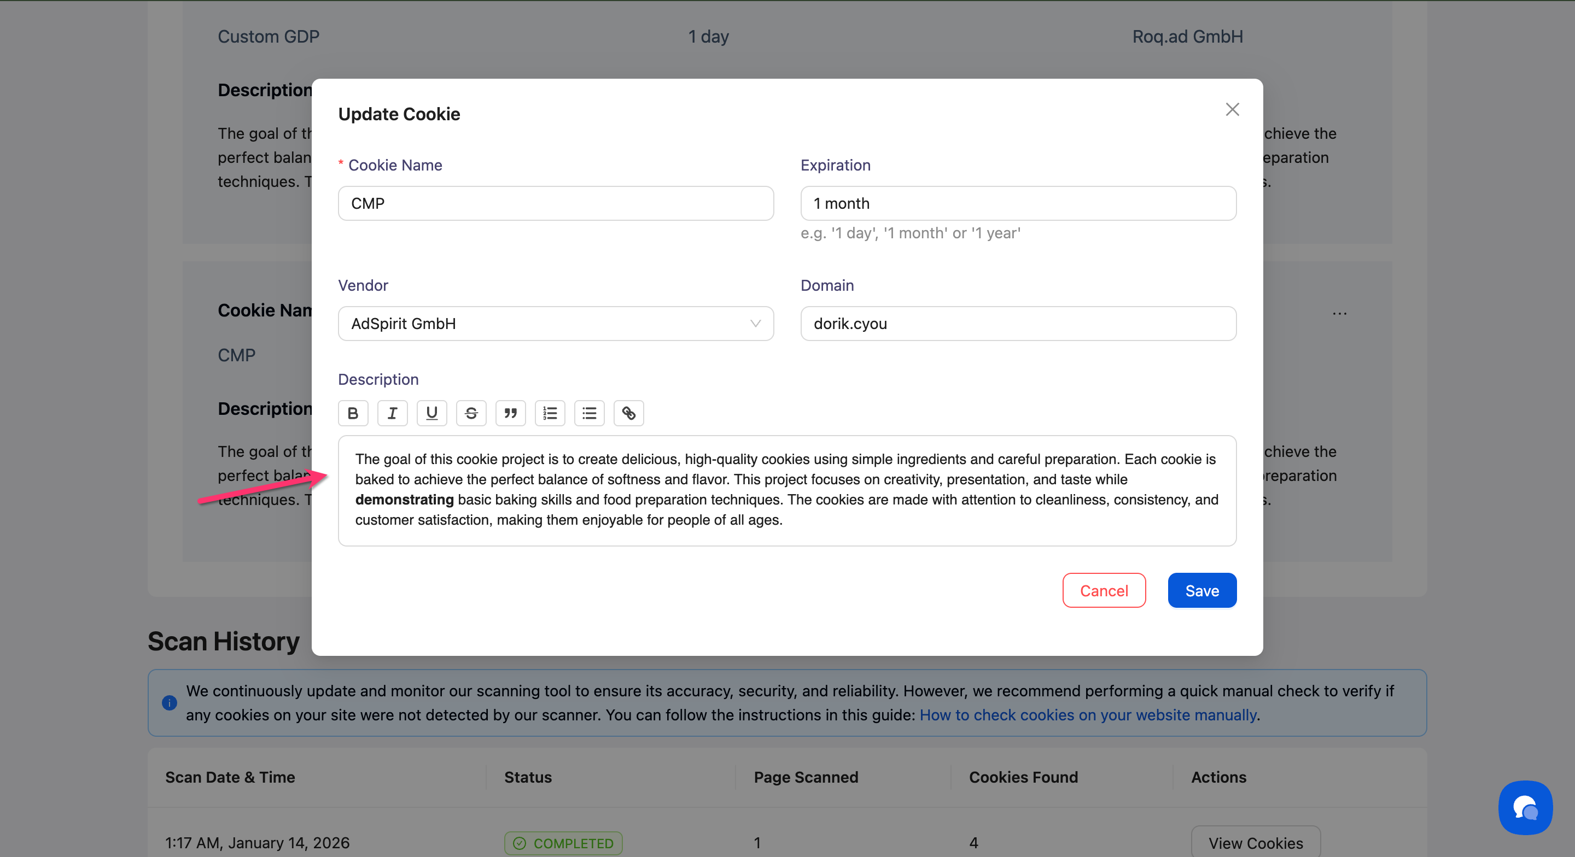Insert a blockquote in description
Image resolution: width=1575 pixels, height=857 pixels.
pyautogui.click(x=511, y=413)
